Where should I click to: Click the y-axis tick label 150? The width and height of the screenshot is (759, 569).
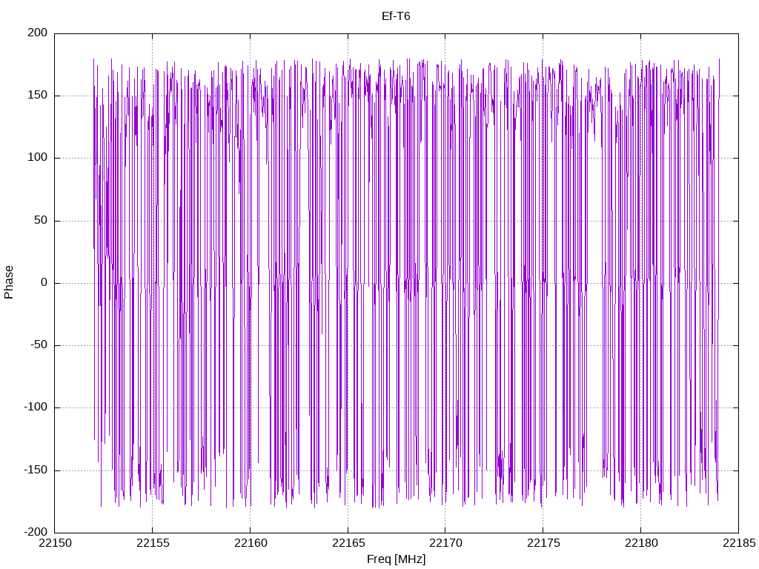coord(38,96)
